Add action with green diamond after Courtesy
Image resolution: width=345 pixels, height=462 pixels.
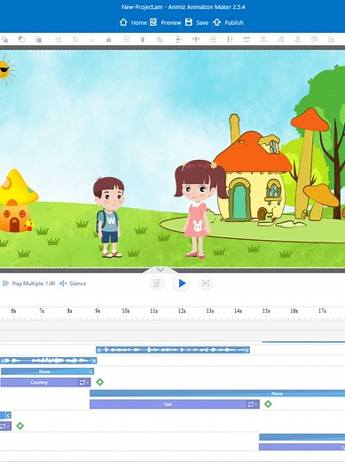click(x=99, y=382)
